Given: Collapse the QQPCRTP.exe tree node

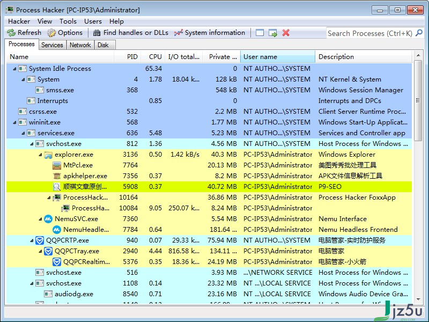Looking at the screenshot, I should [32, 240].
